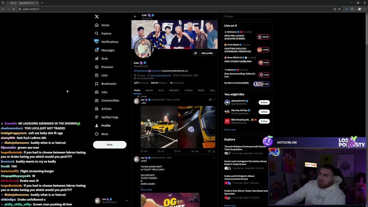This screenshot has width=368, height=207.
Task: Join HIGH STAKES GAMBLING live +9.5K
Action: point(264,62)
